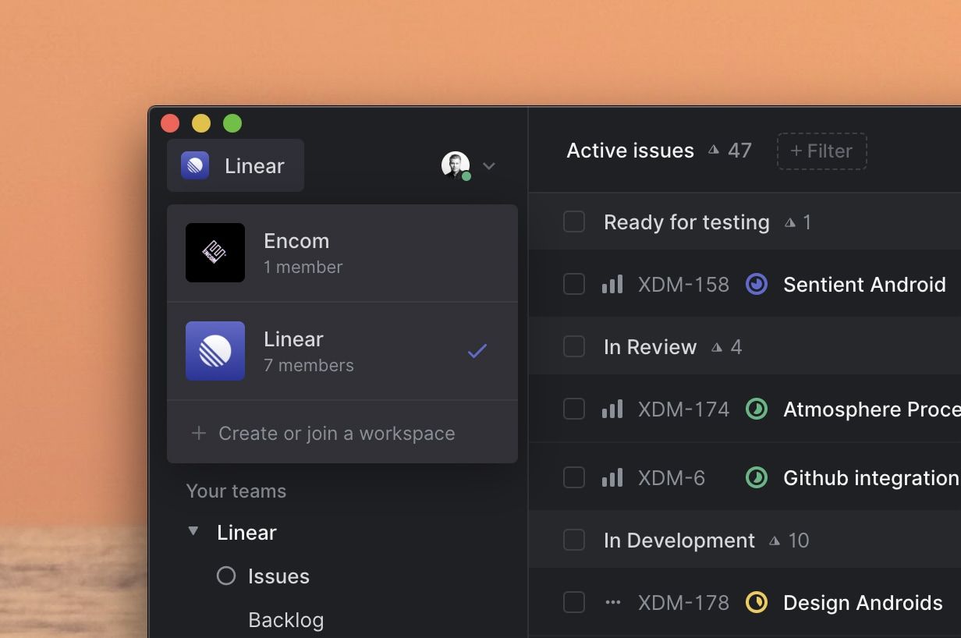Change status icon of Atmosphere issue
The height and width of the screenshot is (638, 961).
[757, 409]
